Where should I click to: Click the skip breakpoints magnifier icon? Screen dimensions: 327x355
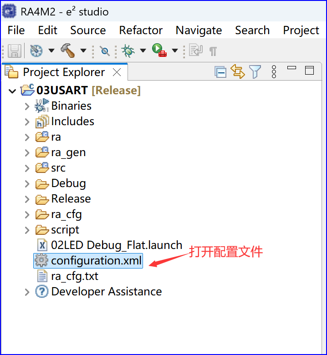[x=105, y=51]
